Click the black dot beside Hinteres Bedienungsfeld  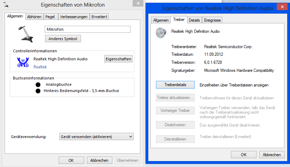coord(38,91)
